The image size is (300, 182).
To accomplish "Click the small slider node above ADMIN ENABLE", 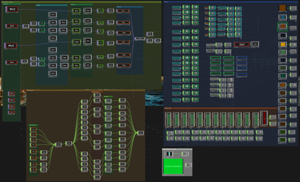I will [170, 154].
